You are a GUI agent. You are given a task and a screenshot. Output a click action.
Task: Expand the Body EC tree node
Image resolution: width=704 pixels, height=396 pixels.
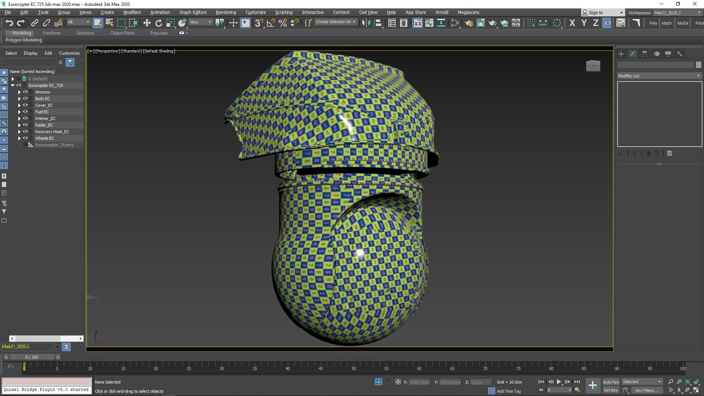pyautogui.click(x=19, y=99)
